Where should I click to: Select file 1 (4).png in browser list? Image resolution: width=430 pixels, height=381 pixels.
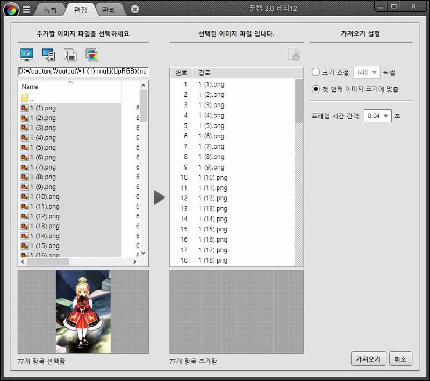pos(70,138)
